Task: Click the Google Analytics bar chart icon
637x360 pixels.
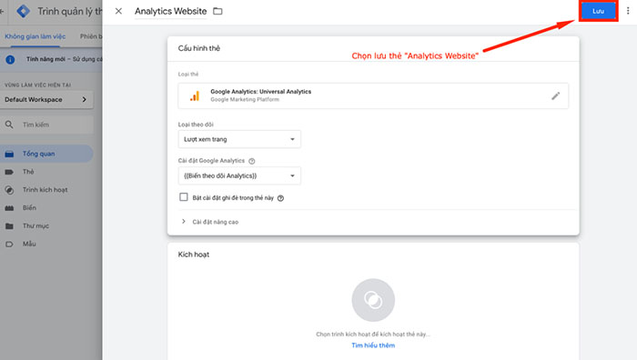Action: tap(195, 96)
